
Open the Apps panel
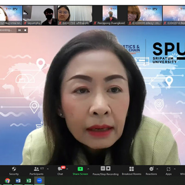pyautogui.click(x=168, y=171)
